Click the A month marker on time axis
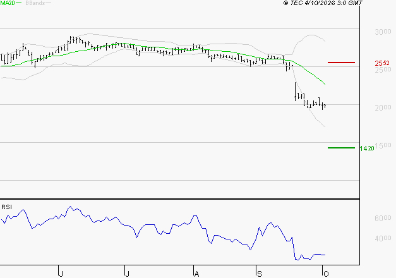 coord(197,274)
